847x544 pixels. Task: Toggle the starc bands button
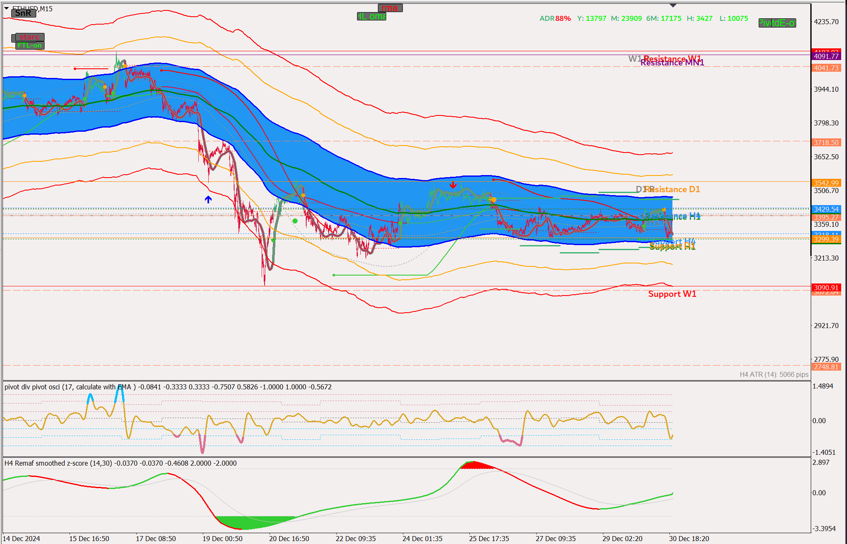29,37
